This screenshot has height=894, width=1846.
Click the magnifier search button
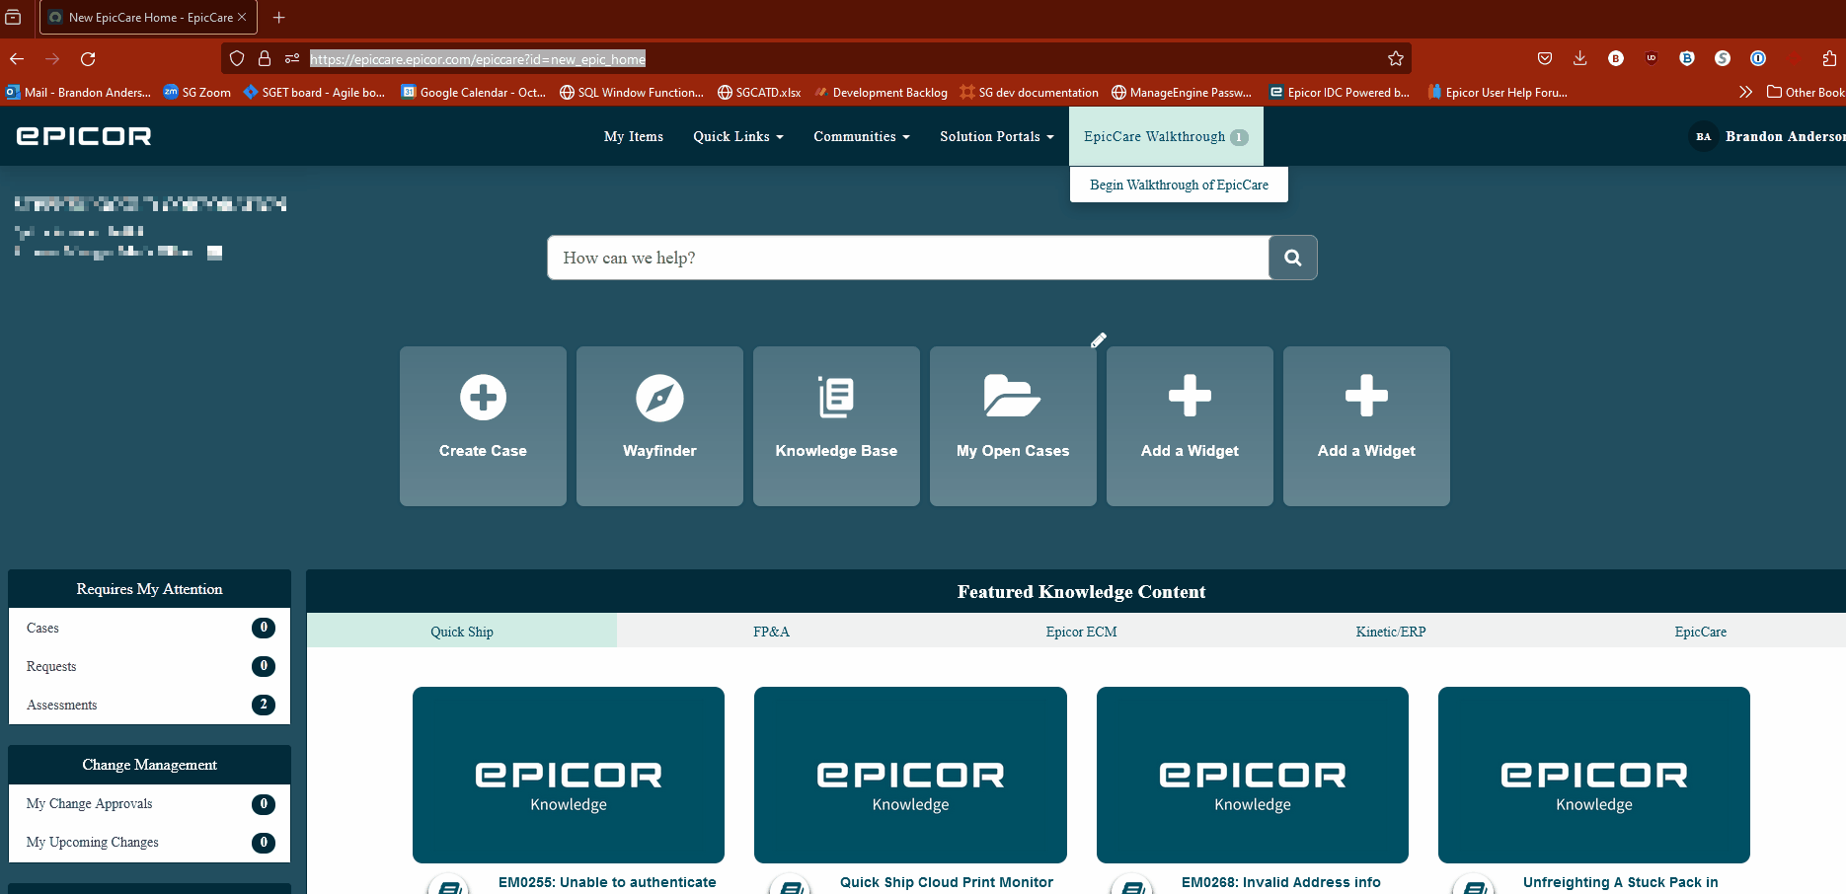tap(1292, 258)
